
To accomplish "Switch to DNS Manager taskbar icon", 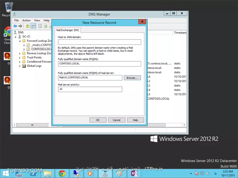I will [x=105, y=173].
